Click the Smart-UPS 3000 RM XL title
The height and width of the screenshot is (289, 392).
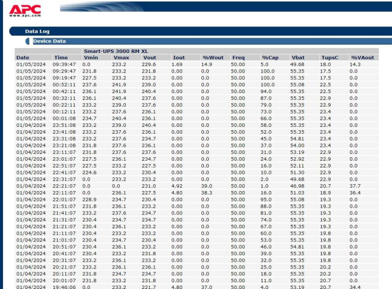[x=116, y=51]
